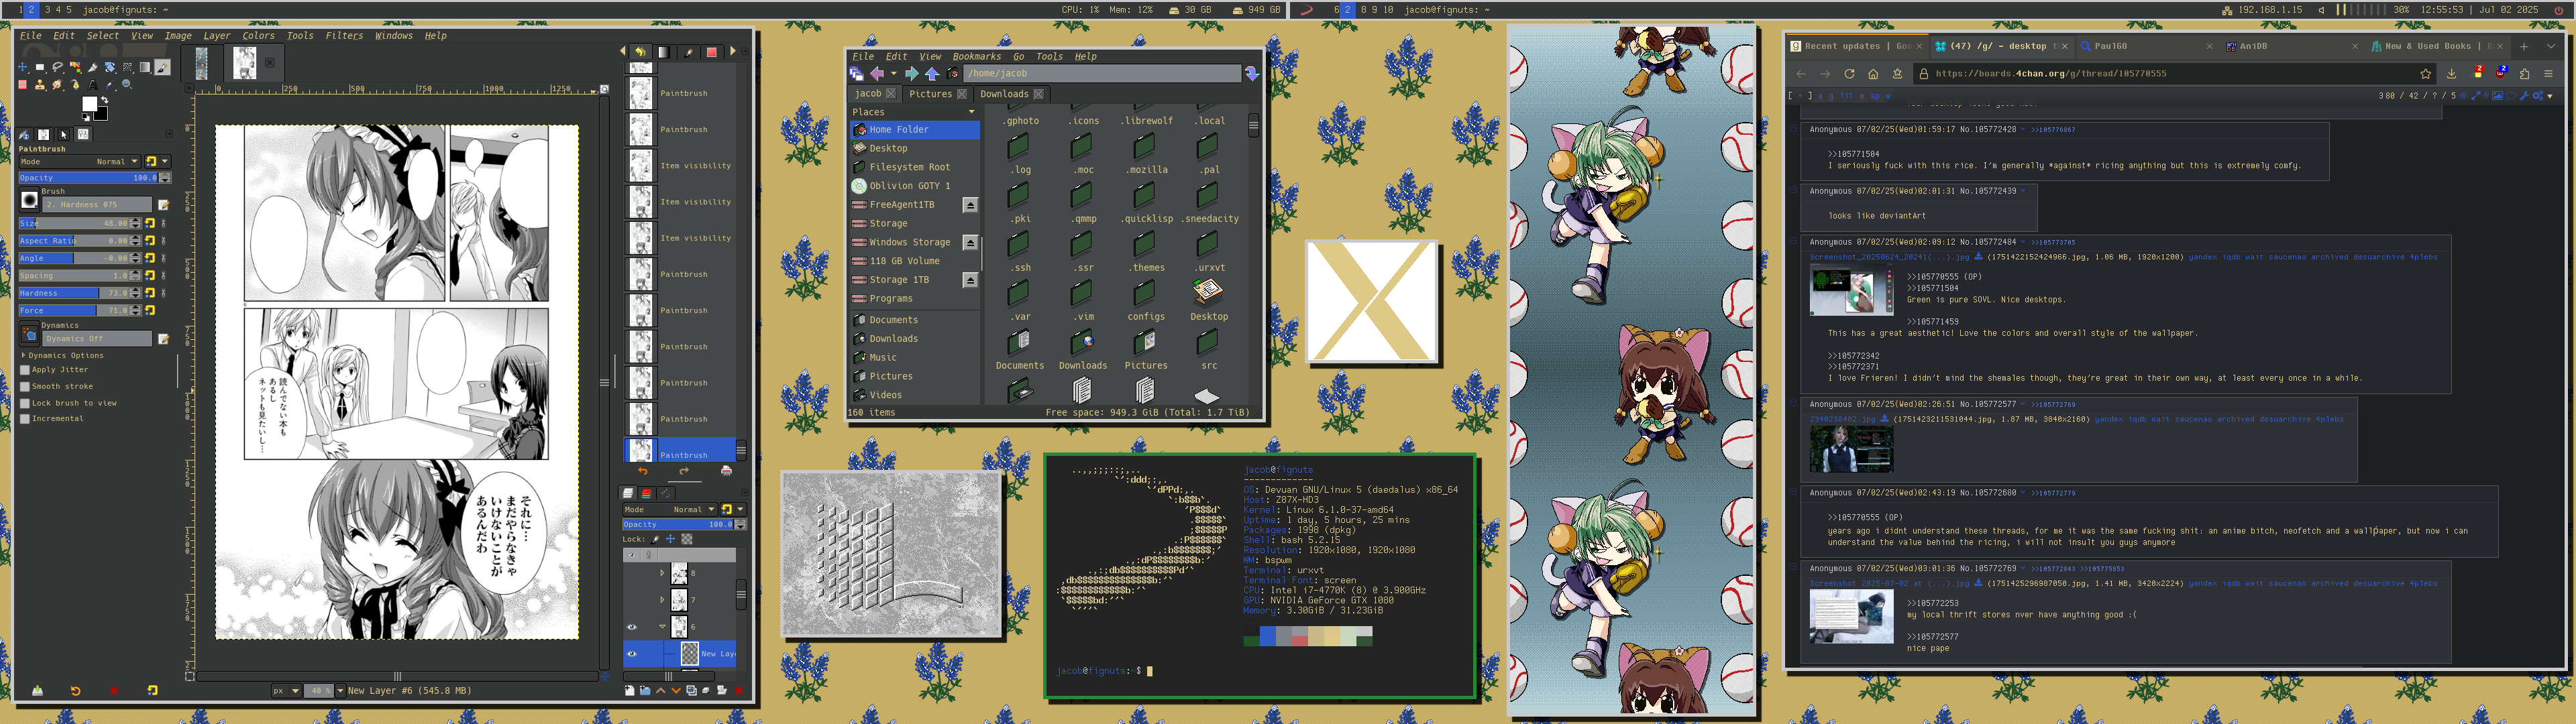Increment the brush Size stepper
The width and height of the screenshot is (2576, 724).
pos(136,221)
